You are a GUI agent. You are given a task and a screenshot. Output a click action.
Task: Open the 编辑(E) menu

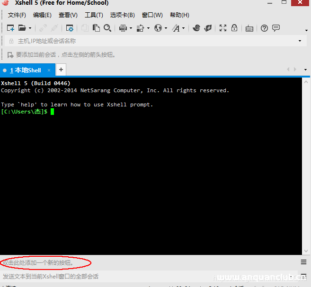tap(42, 15)
